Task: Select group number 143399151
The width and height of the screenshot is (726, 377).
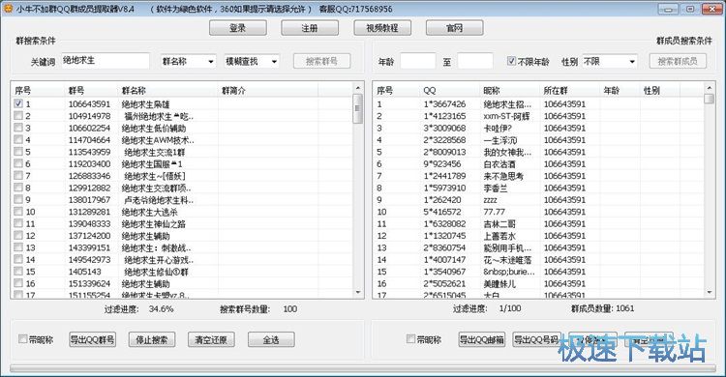Action: (x=89, y=247)
